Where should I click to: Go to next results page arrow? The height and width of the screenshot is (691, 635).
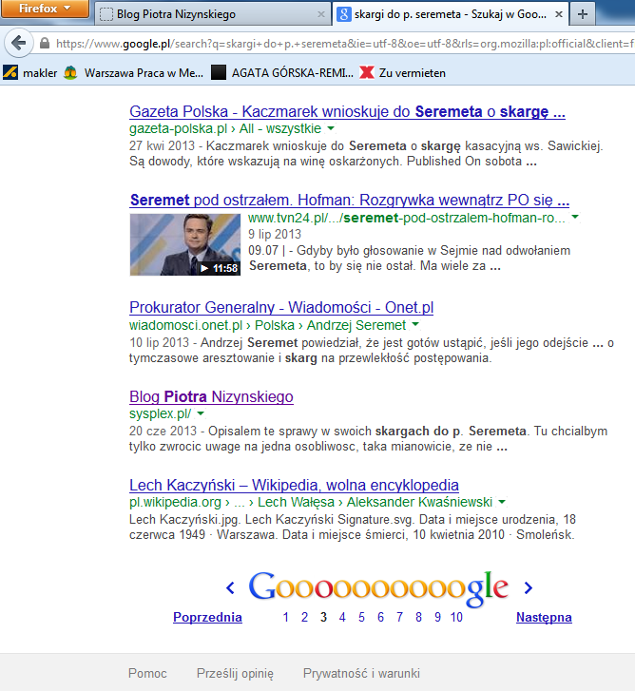click(x=529, y=587)
